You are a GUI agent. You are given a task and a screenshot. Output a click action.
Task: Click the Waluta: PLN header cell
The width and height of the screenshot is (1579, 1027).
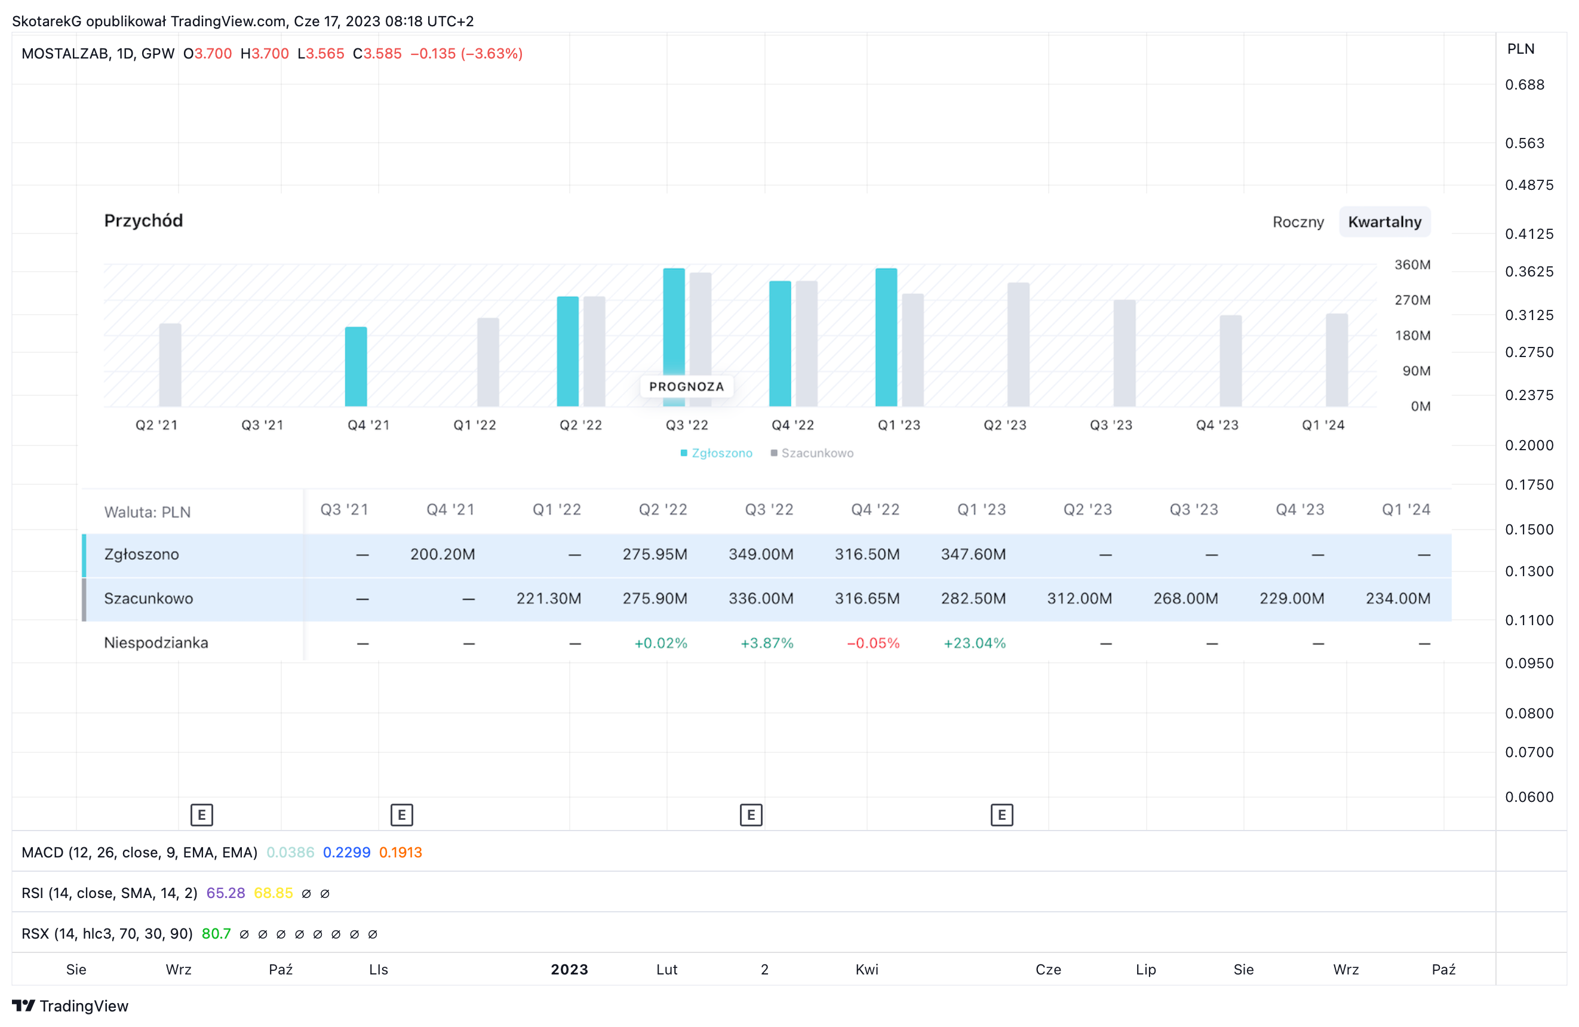pos(148,512)
